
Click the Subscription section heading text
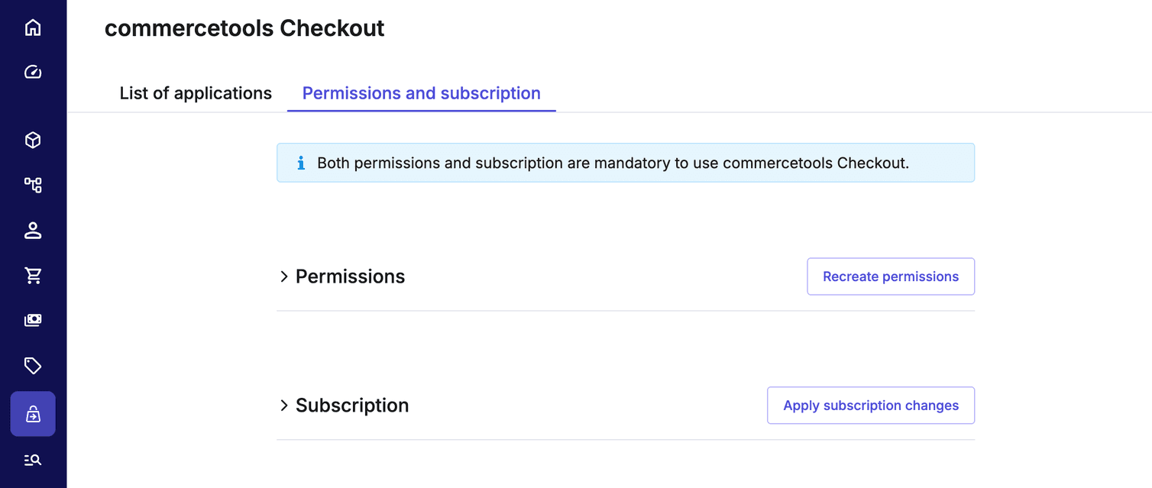(x=351, y=406)
